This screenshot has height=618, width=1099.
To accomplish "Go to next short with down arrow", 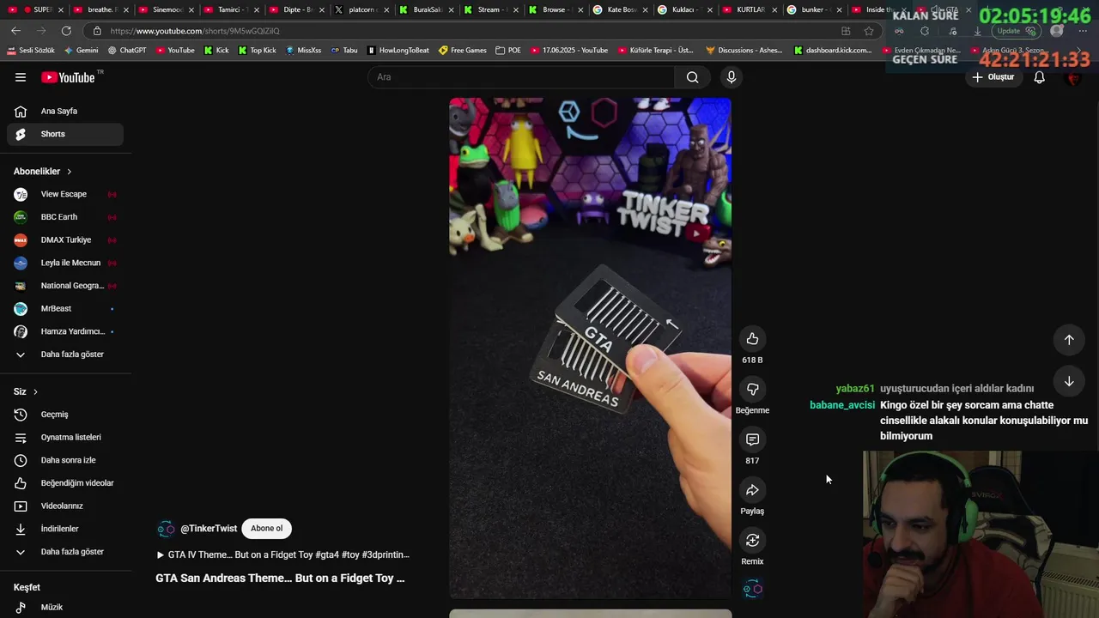I will click(x=1069, y=381).
